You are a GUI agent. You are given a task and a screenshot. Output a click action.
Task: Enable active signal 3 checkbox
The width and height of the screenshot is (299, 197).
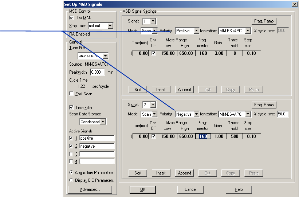tap(71, 154)
